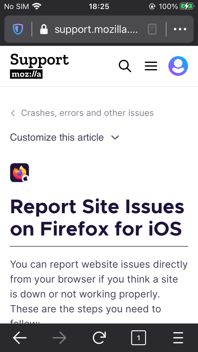This screenshot has width=198, height=352.
Task: Tap the Firefox for iOS app icon
Action: (19, 173)
